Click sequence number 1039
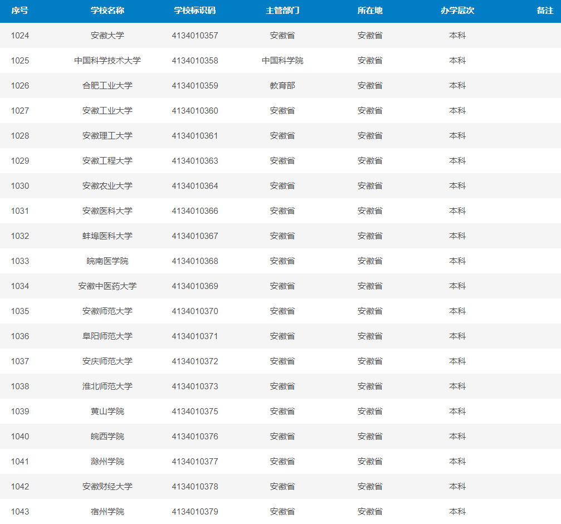This screenshot has height=524, width=561. tap(20, 412)
